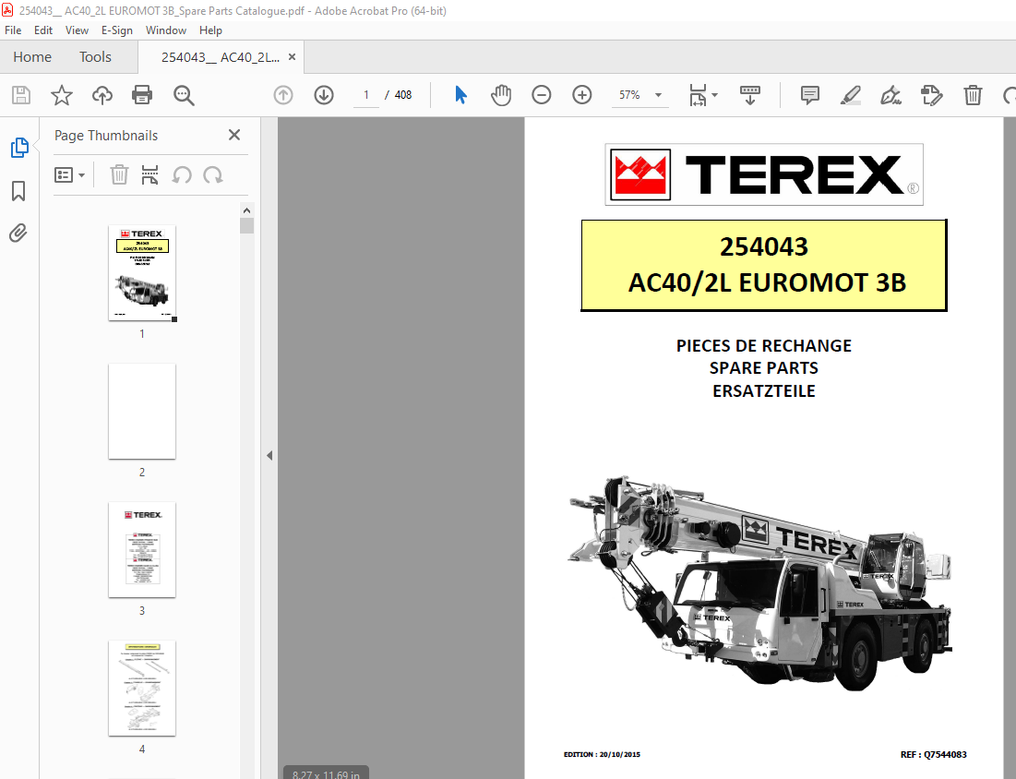The image size is (1016, 779).
Task: Open the Page Thumbnails panel icon
Action: point(19,148)
